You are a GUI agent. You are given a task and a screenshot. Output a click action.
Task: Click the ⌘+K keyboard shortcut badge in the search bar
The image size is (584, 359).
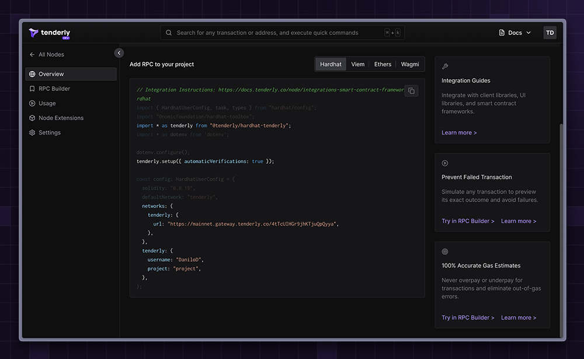point(392,33)
